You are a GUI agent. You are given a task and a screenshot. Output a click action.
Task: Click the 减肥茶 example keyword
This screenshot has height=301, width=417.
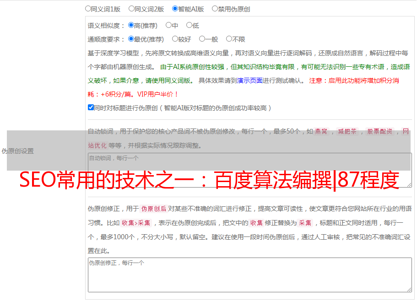[x=347, y=131]
